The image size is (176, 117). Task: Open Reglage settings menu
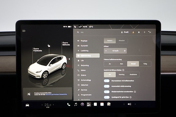(x=88, y=41)
